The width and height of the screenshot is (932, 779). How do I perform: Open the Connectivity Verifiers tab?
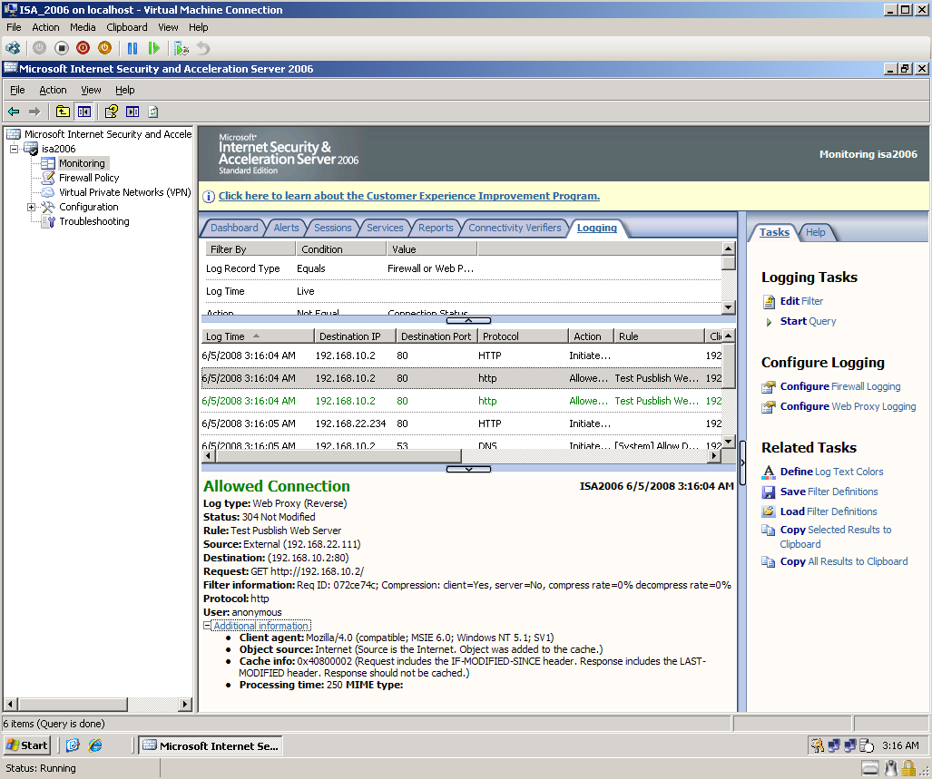(515, 228)
